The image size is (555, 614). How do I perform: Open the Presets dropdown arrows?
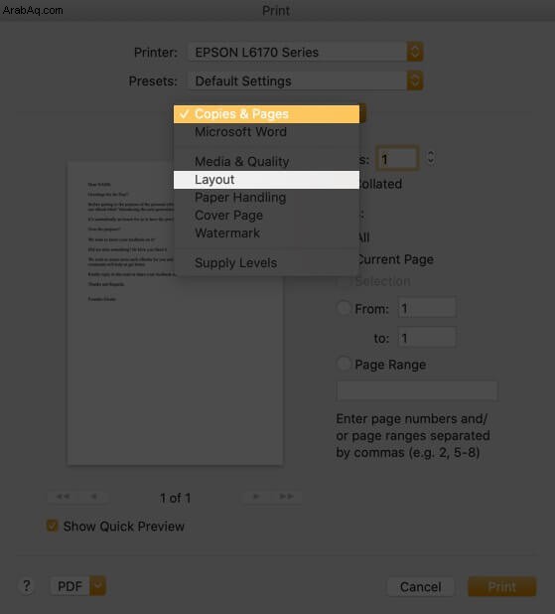pyautogui.click(x=415, y=80)
